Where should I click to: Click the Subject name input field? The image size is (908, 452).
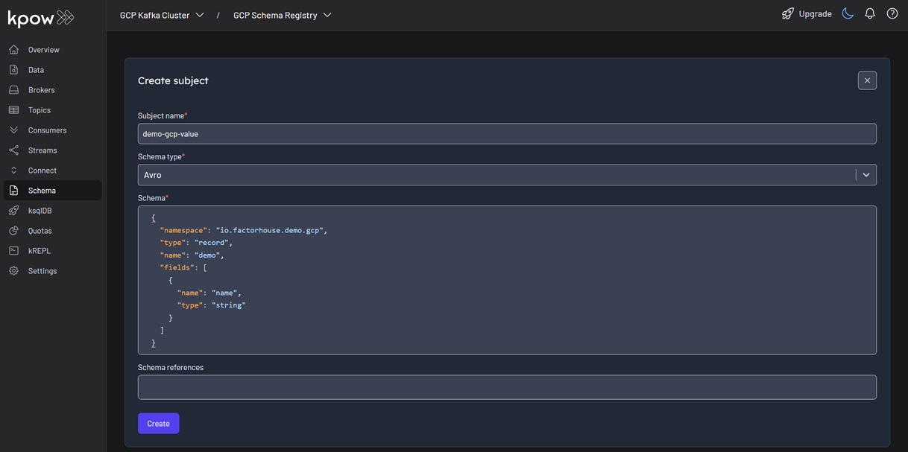point(507,134)
